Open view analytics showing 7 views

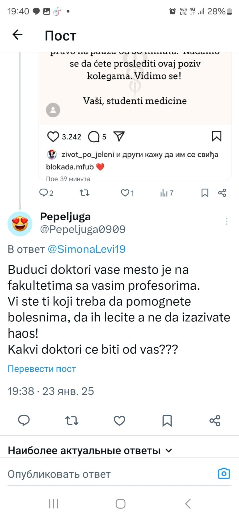(x=166, y=193)
